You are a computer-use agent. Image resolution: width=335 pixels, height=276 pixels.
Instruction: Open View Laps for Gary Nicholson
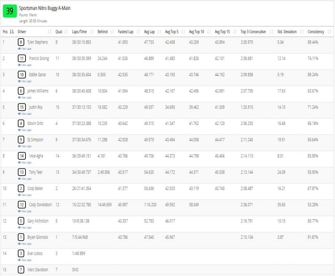[x=25, y=227]
